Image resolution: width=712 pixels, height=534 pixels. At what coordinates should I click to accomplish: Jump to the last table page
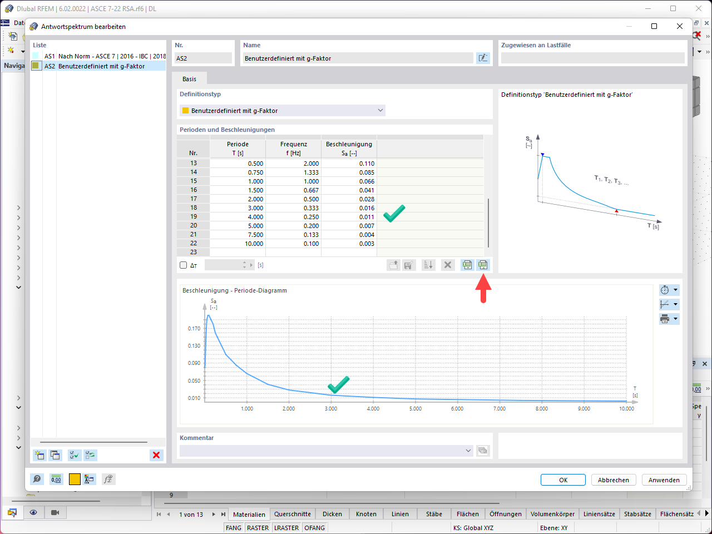click(223, 514)
